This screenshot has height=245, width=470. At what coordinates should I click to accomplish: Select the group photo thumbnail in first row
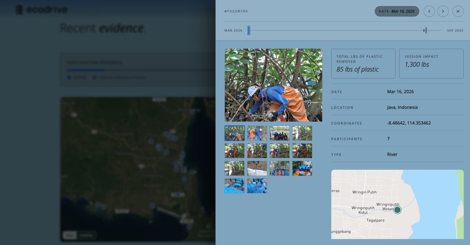pos(280,133)
